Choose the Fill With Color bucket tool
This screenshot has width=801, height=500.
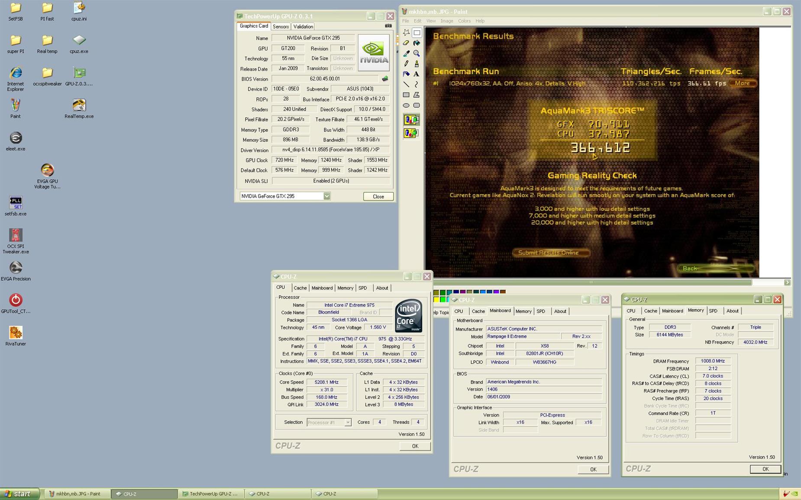[x=417, y=43]
